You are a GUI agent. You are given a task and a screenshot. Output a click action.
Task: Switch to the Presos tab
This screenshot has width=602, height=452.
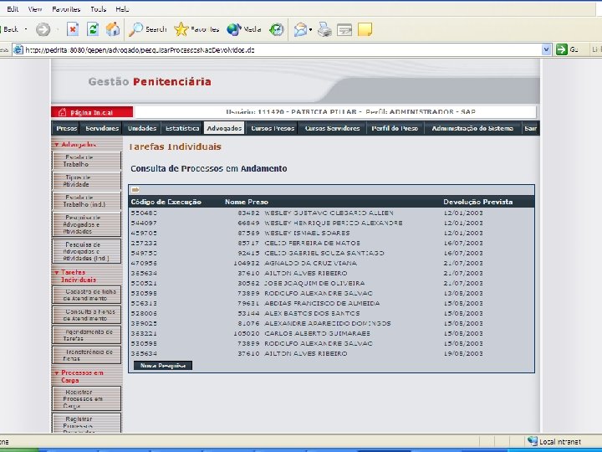(66, 128)
